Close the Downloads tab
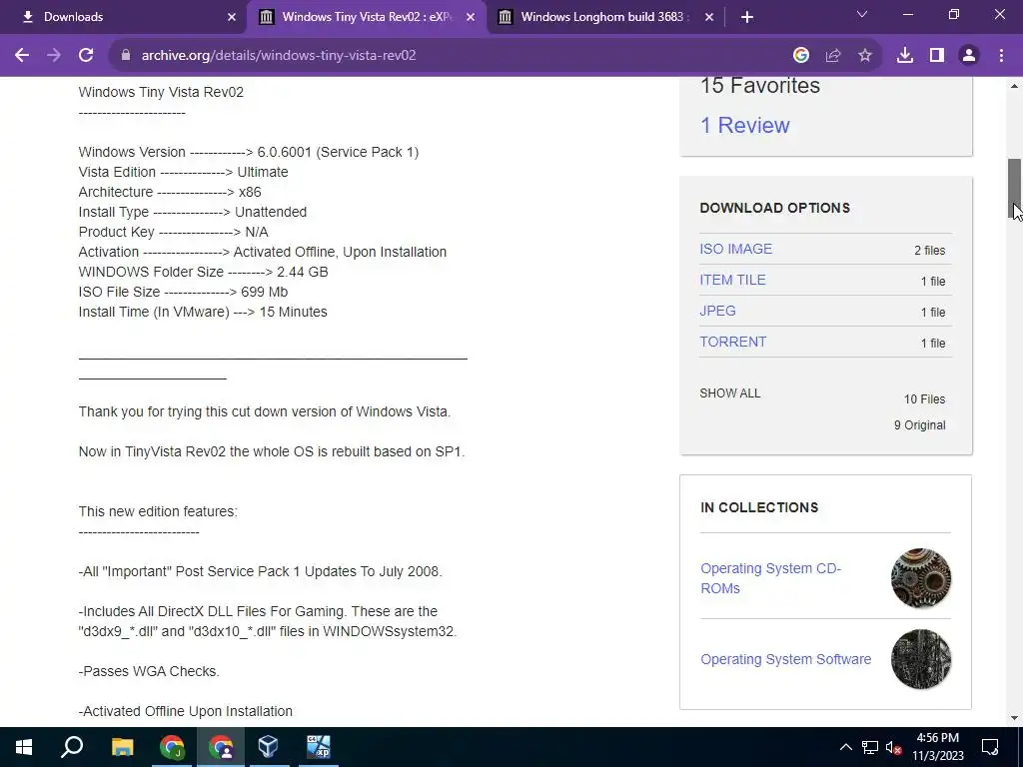Viewport: 1023px width, 767px height. [x=232, y=17]
